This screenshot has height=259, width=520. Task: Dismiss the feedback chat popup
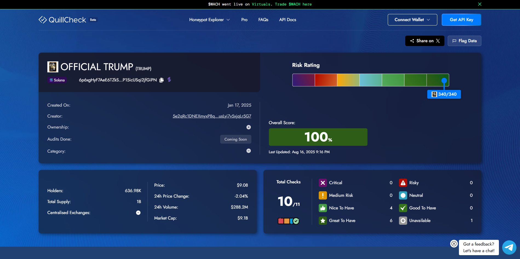tap(454, 244)
